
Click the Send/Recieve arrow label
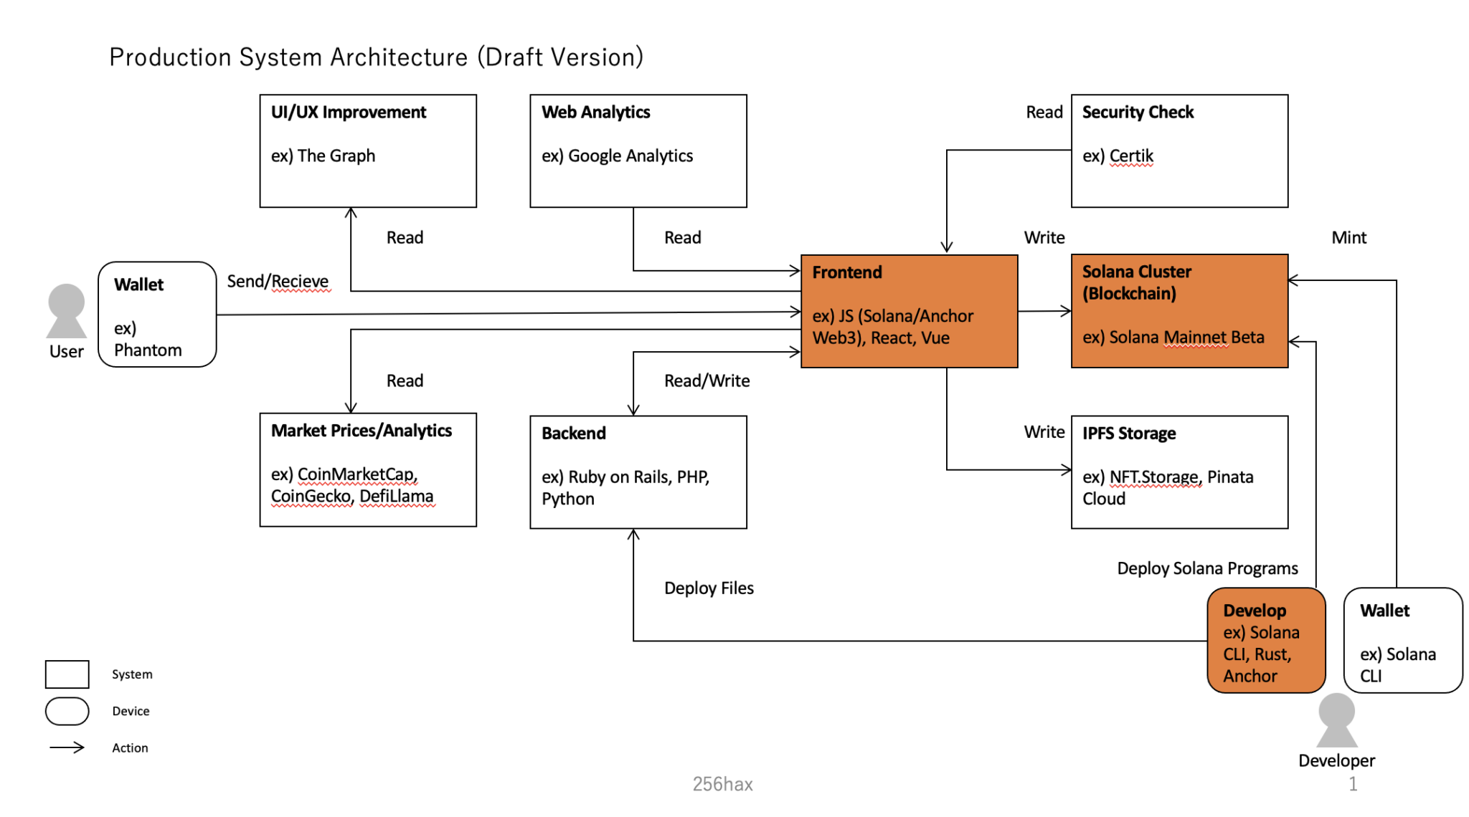tap(277, 281)
